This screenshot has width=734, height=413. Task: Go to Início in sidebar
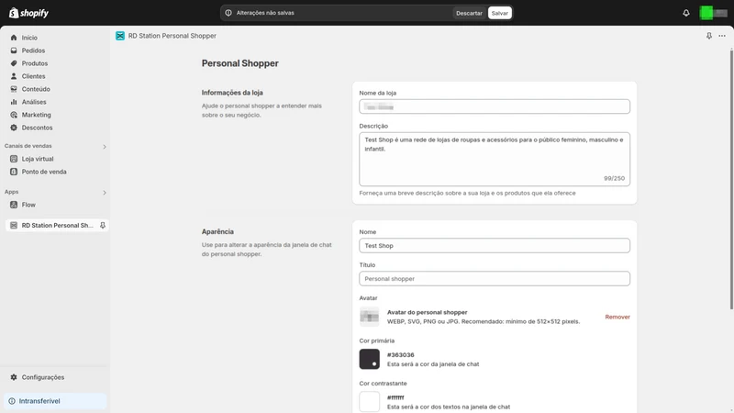pyautogui.click(x=29, y=38)
